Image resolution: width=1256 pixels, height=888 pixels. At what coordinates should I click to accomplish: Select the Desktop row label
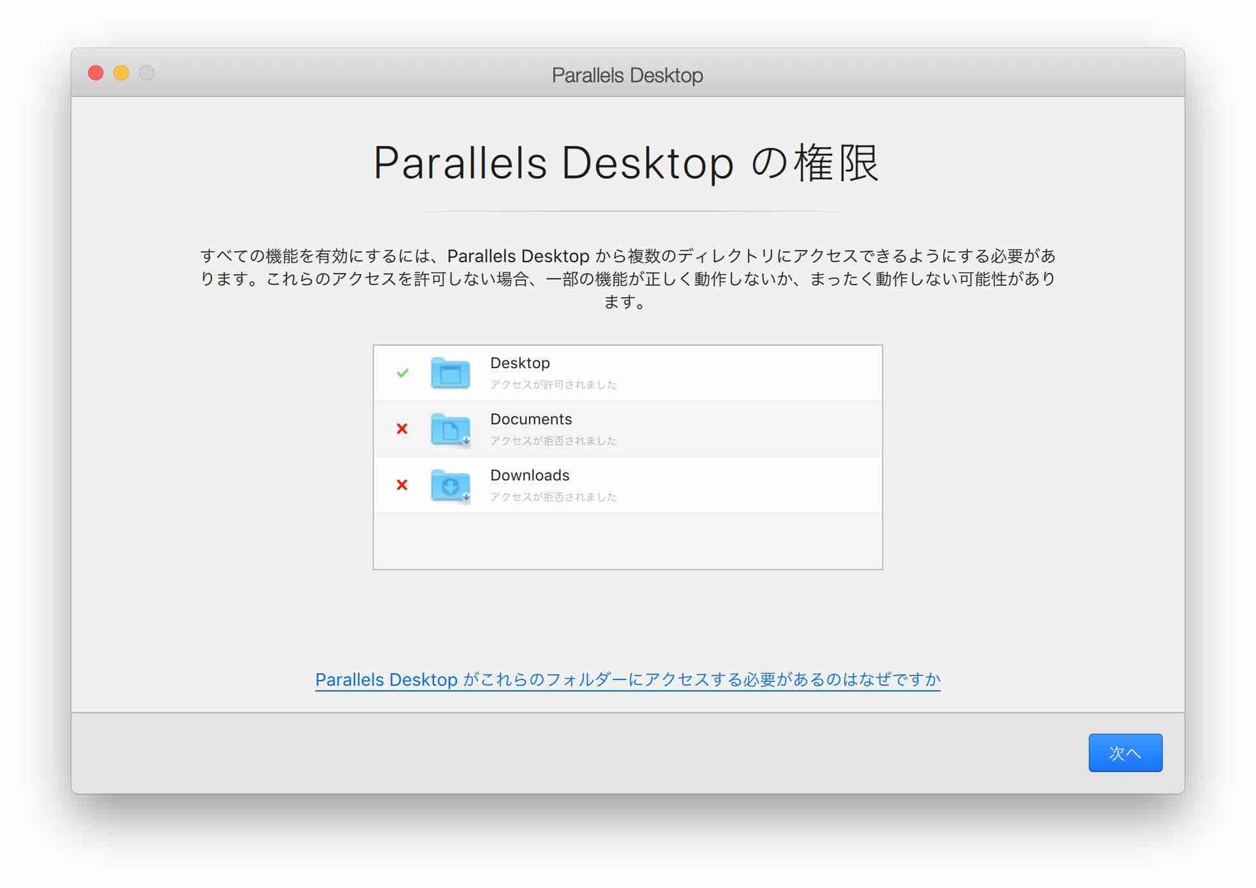[520, 363]
